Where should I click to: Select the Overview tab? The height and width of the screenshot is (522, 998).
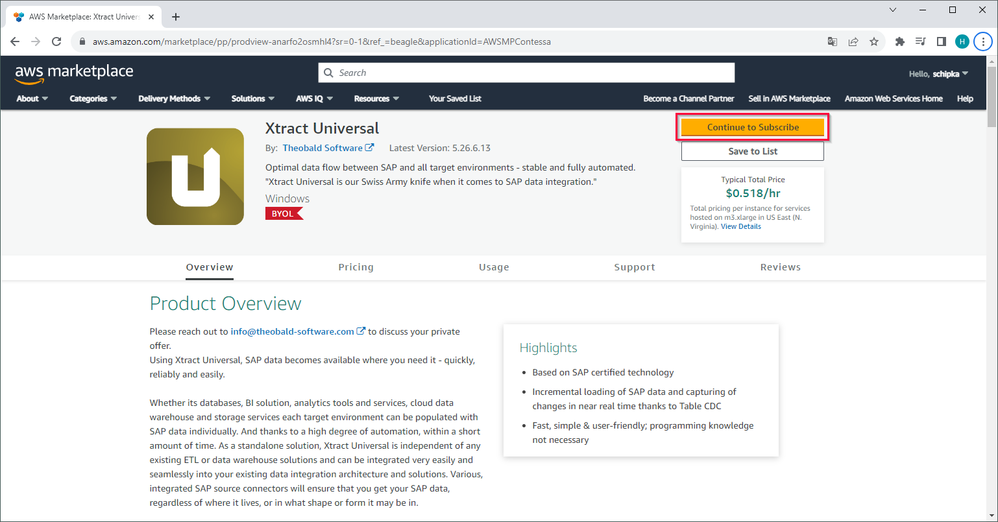pos(210,267)
